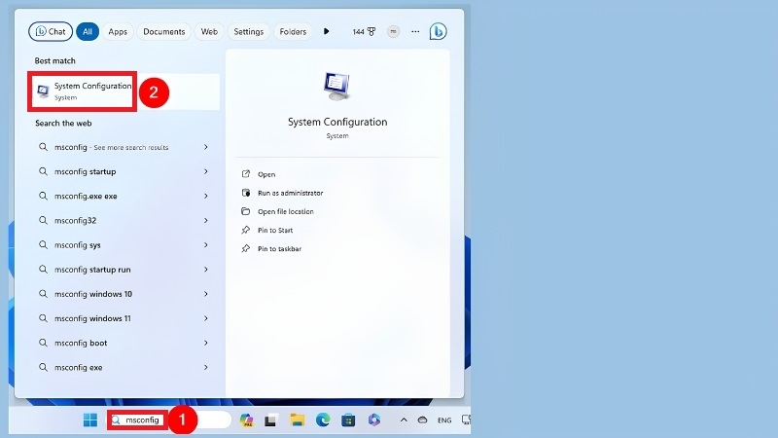This screenshot has width=778, height=438.
Task: Click the large System Configuration preview icon
Action: (x=336, y=86)
